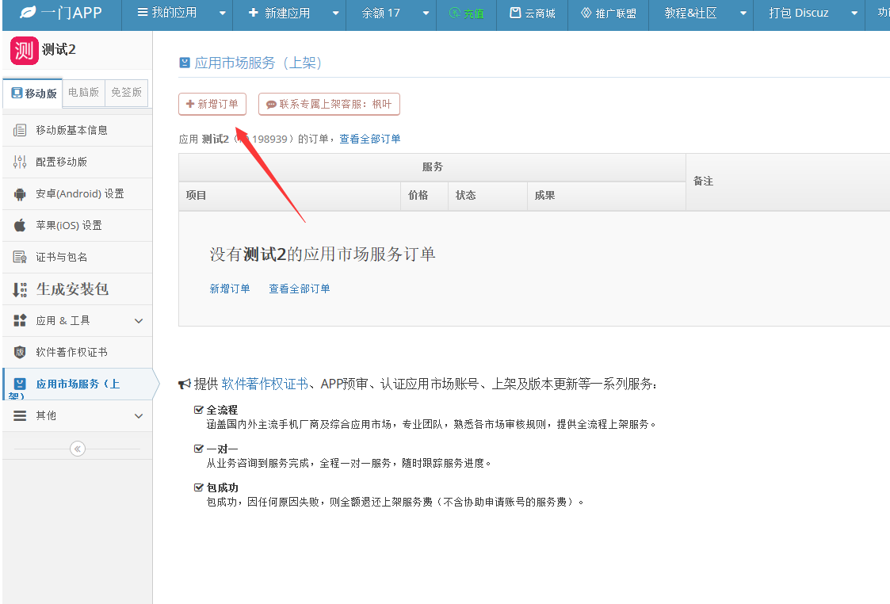Viewport: 890px width, 604px height.
Task: Open the 我的应用 dropdown arrow
Action: [x=223, y=13]
